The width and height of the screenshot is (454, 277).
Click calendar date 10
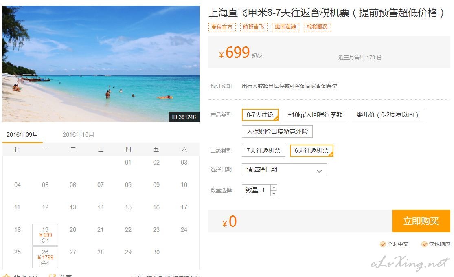(184, 185)
